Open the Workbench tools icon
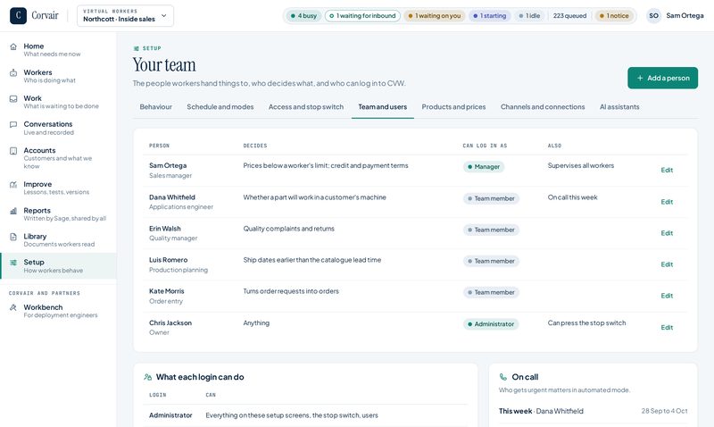 (x=13, y=307)
